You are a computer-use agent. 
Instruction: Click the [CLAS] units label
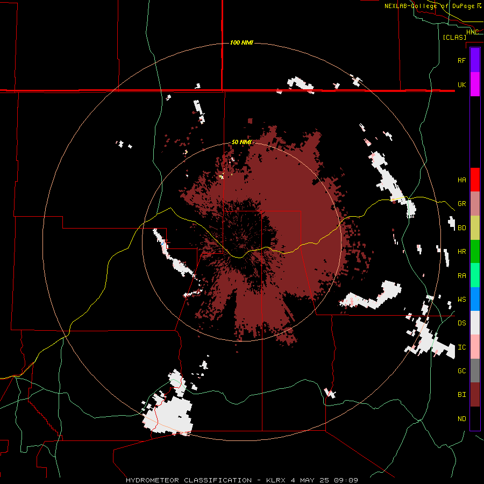tap(454, 37)
